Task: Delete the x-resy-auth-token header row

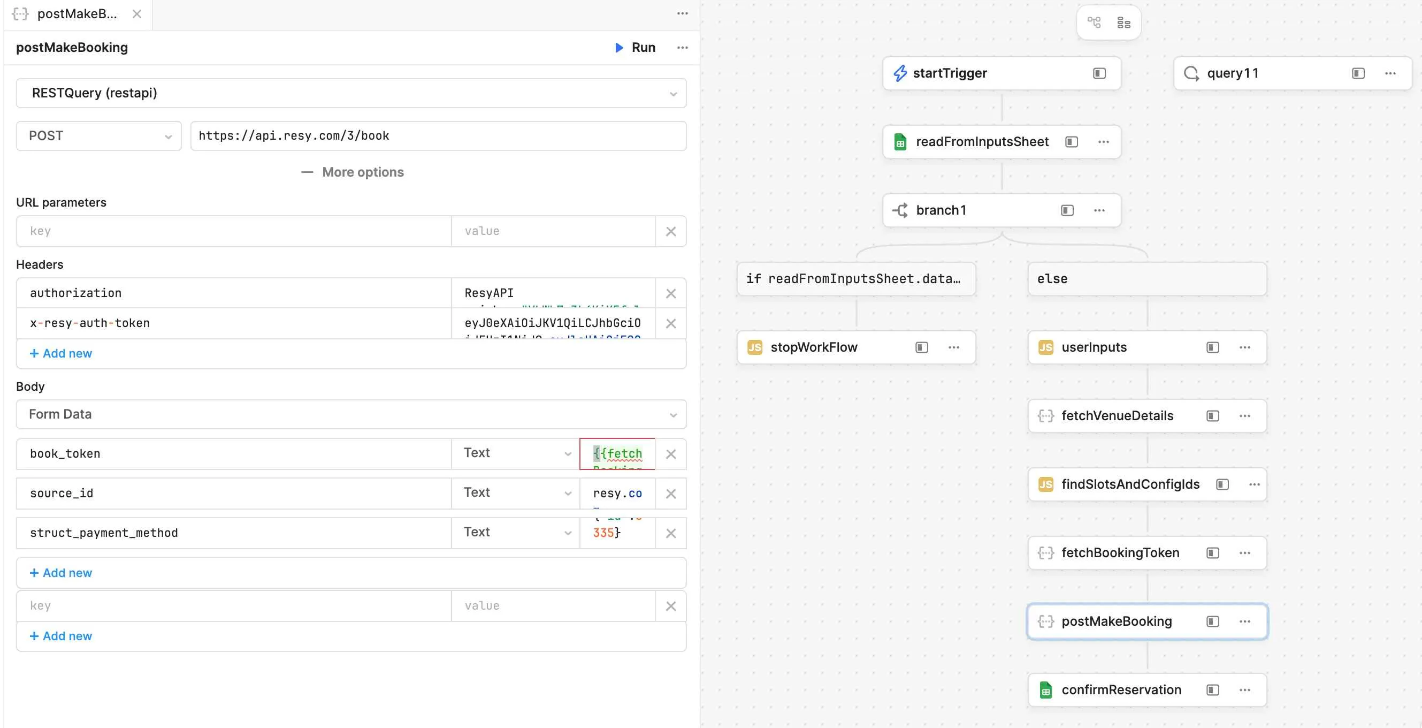Action: tap(671, 323)
